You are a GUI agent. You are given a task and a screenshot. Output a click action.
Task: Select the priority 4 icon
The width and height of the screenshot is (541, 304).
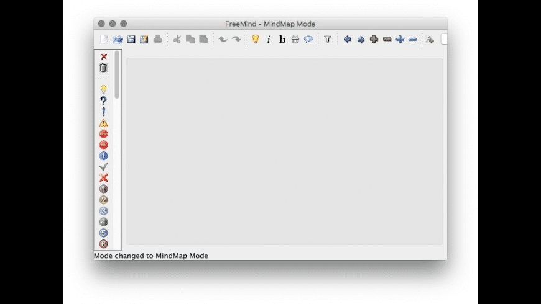[103, 221]
